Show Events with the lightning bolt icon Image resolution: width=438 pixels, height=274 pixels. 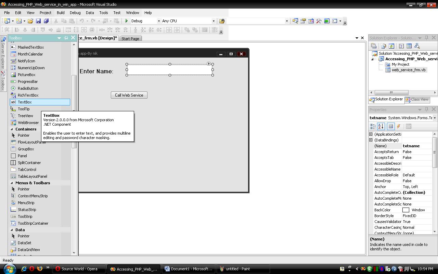coord(398,126)
